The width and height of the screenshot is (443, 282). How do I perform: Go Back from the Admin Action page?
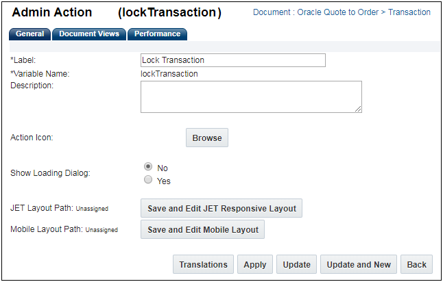[x=416, y=265]
